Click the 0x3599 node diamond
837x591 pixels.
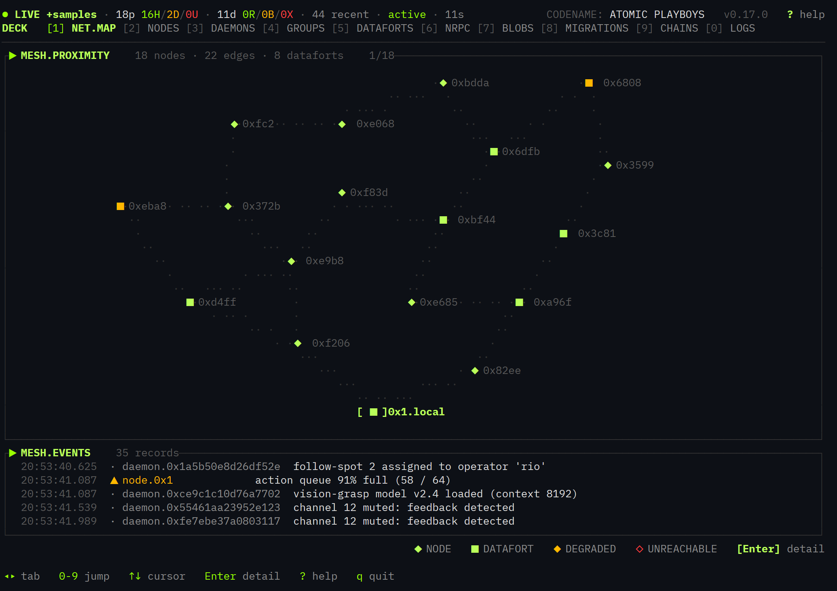tap(608, 165)
